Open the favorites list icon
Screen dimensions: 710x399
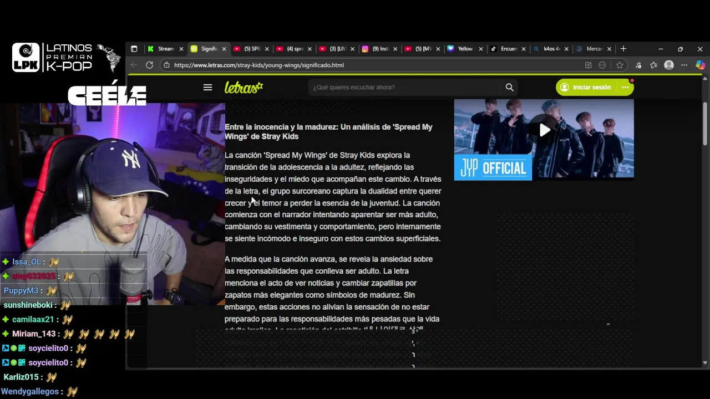click(x=653, y=65)
